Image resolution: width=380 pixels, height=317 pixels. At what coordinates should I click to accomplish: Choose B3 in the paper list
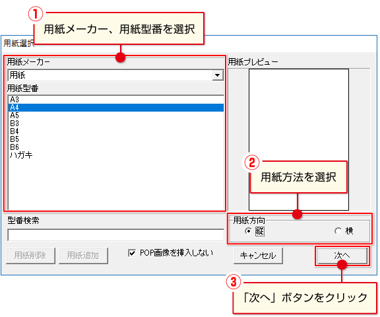click(116, 123)
